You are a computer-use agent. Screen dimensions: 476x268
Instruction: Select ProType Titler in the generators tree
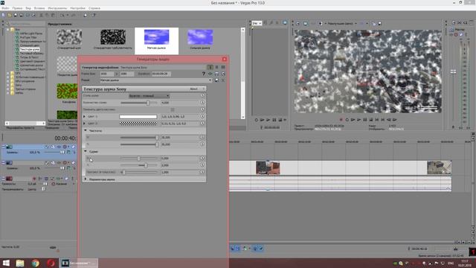tap(28, 37)
